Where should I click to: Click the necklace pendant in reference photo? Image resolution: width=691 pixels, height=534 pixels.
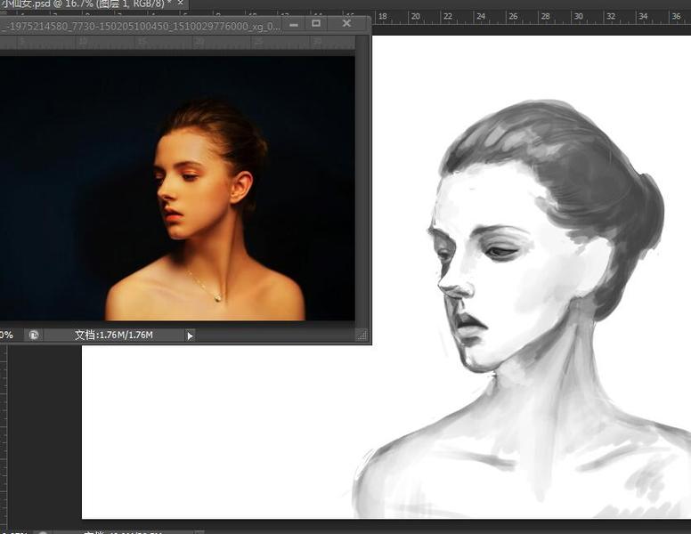(218, 298)
